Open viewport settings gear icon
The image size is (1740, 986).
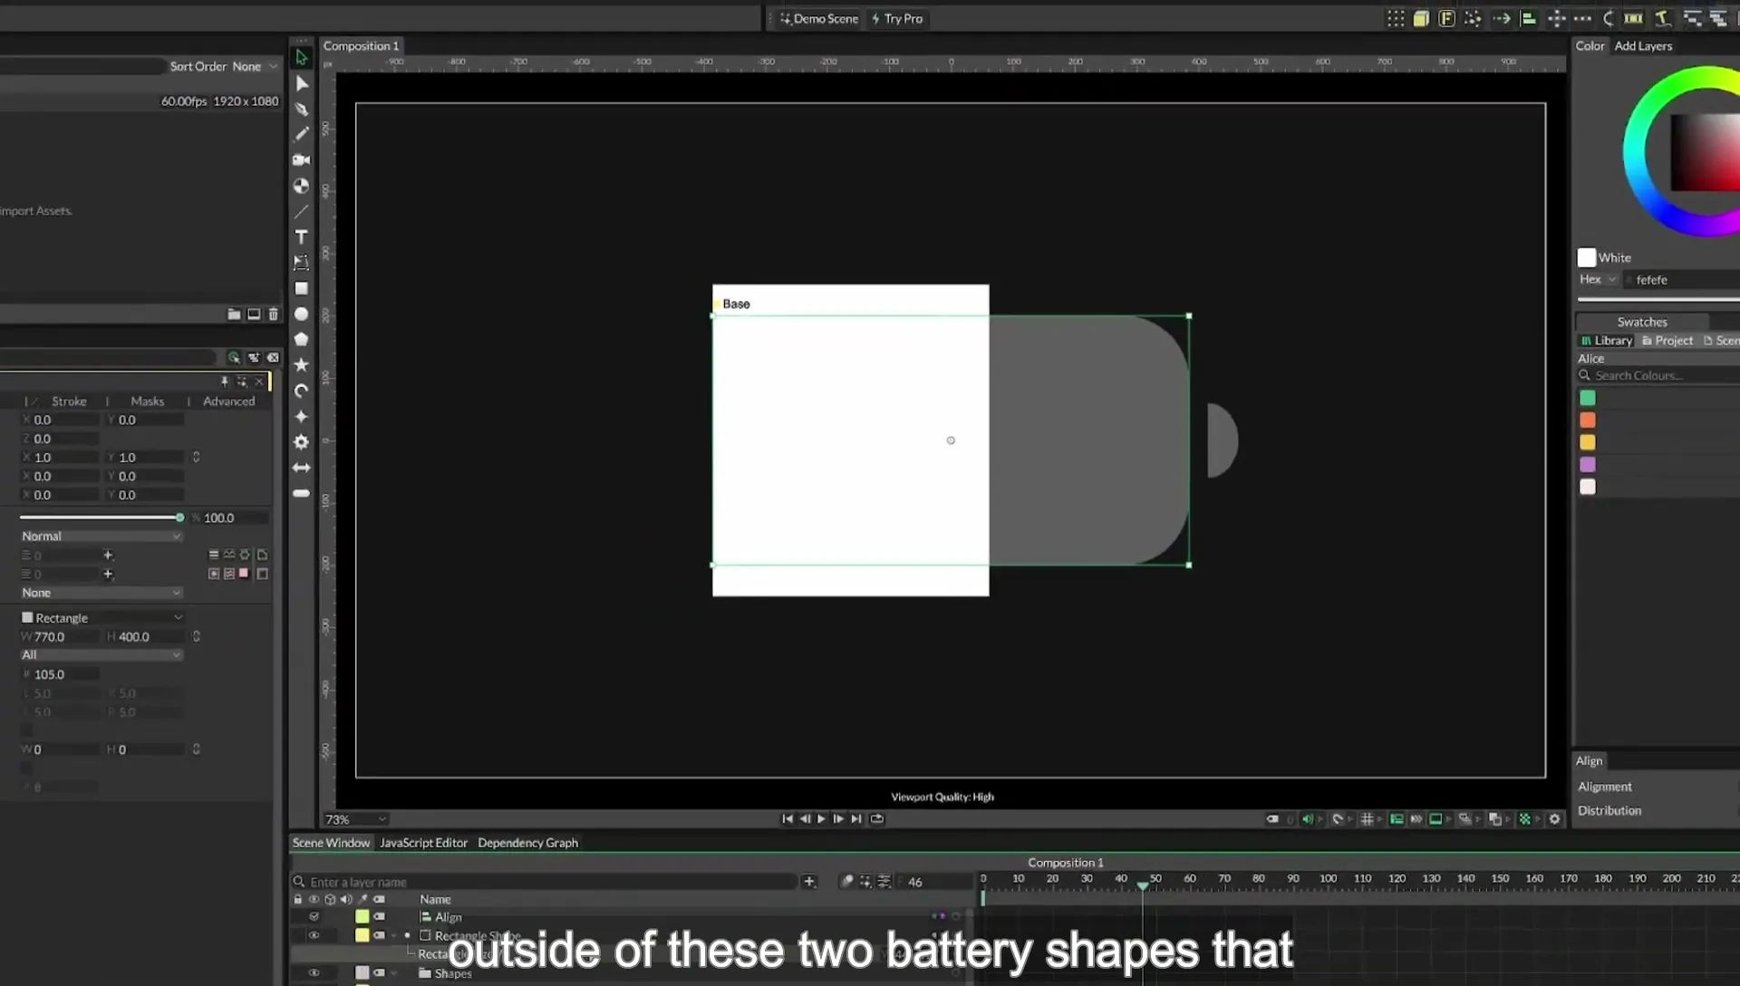click(1555, 819)
